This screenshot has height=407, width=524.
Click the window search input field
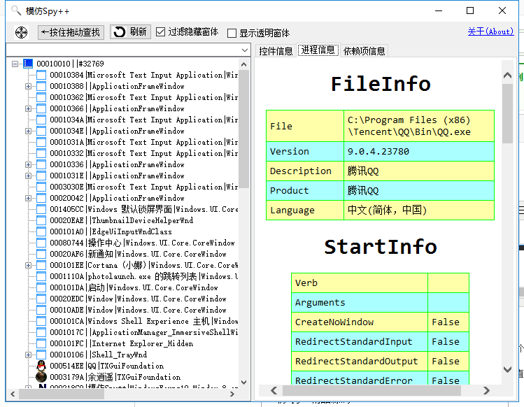[x=124, y=50]
